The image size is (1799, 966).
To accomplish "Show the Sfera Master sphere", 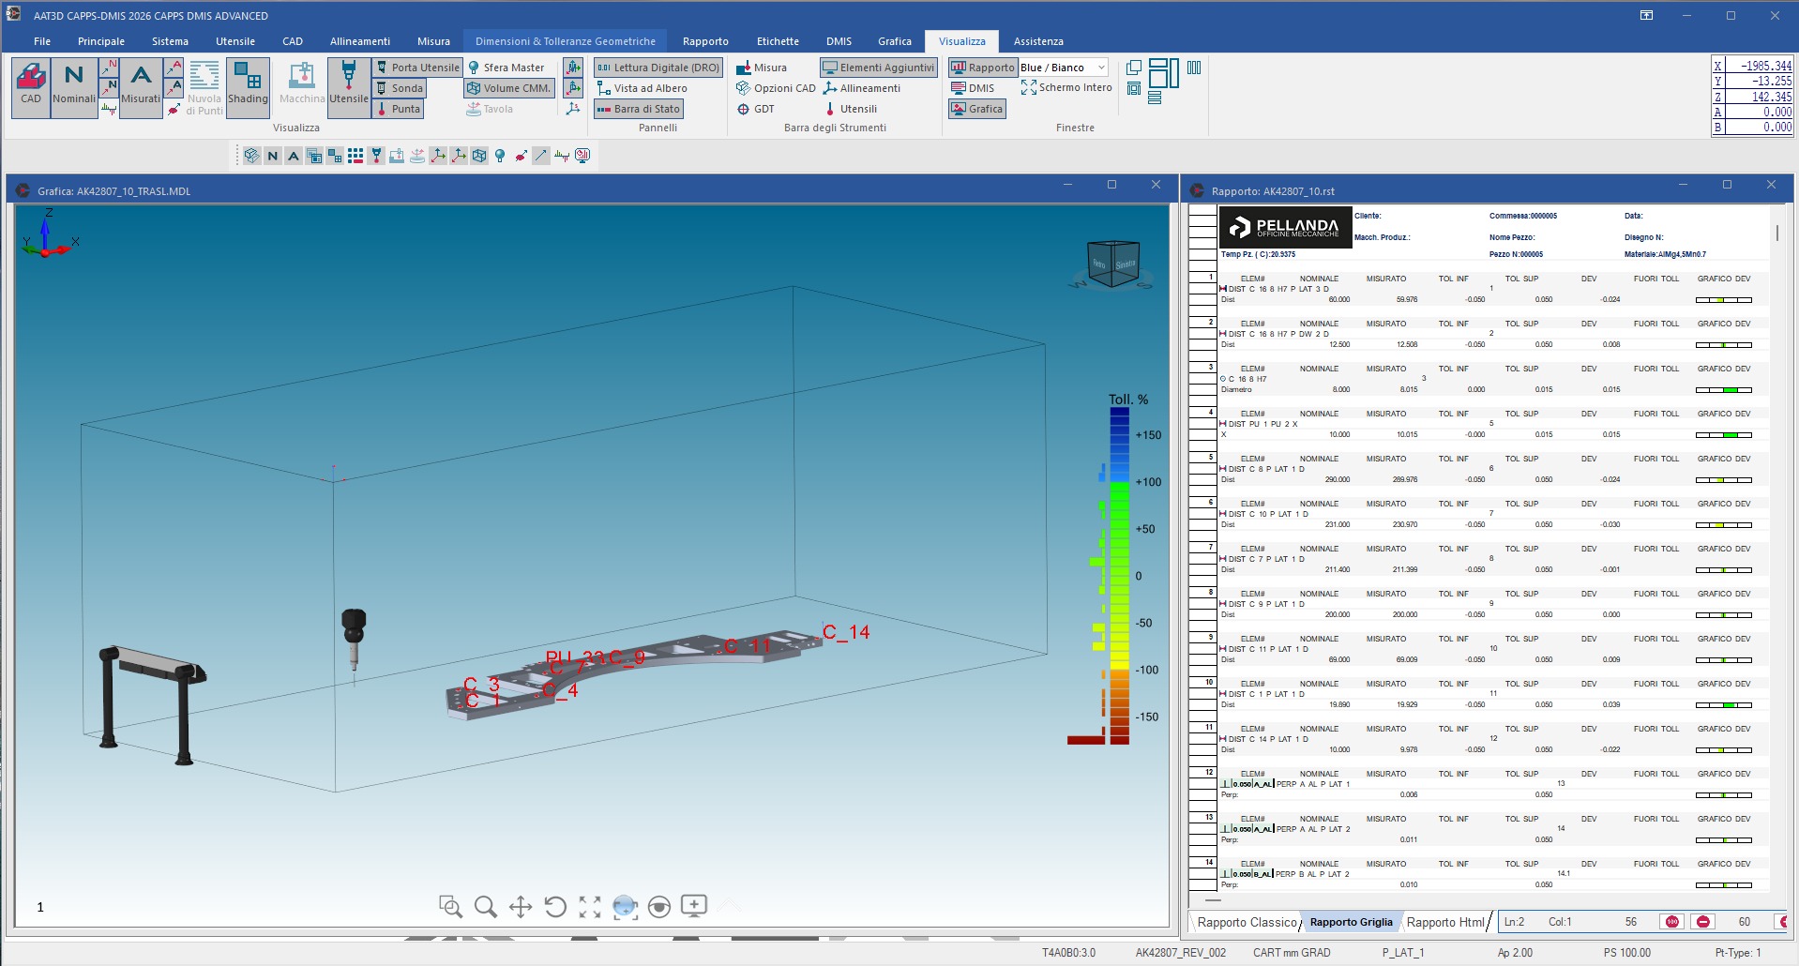I will [x=506, y=68].
